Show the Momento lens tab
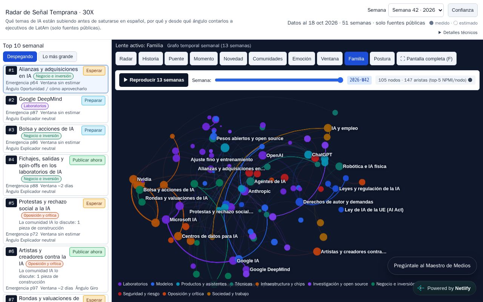 (204, 59)
